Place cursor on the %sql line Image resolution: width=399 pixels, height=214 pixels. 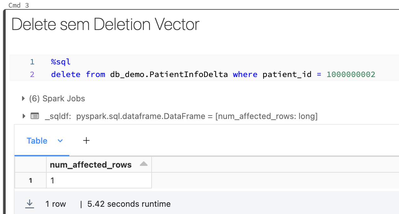click(61, 62)
